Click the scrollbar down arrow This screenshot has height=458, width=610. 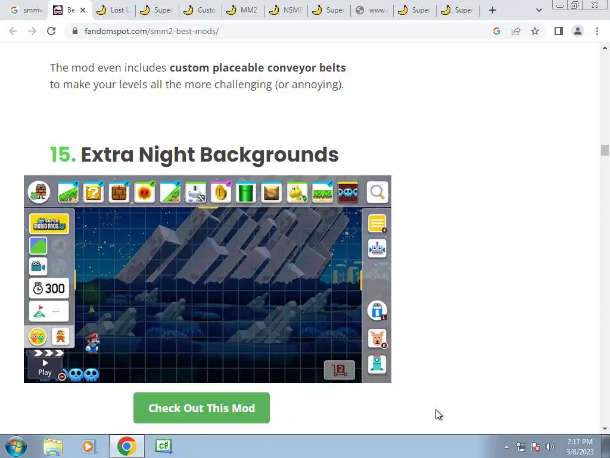point(605,429)
